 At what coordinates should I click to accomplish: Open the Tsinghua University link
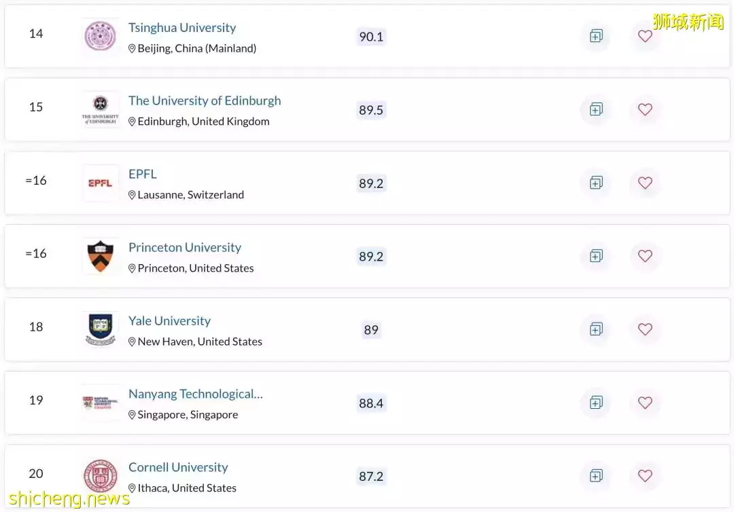[182, 27]
